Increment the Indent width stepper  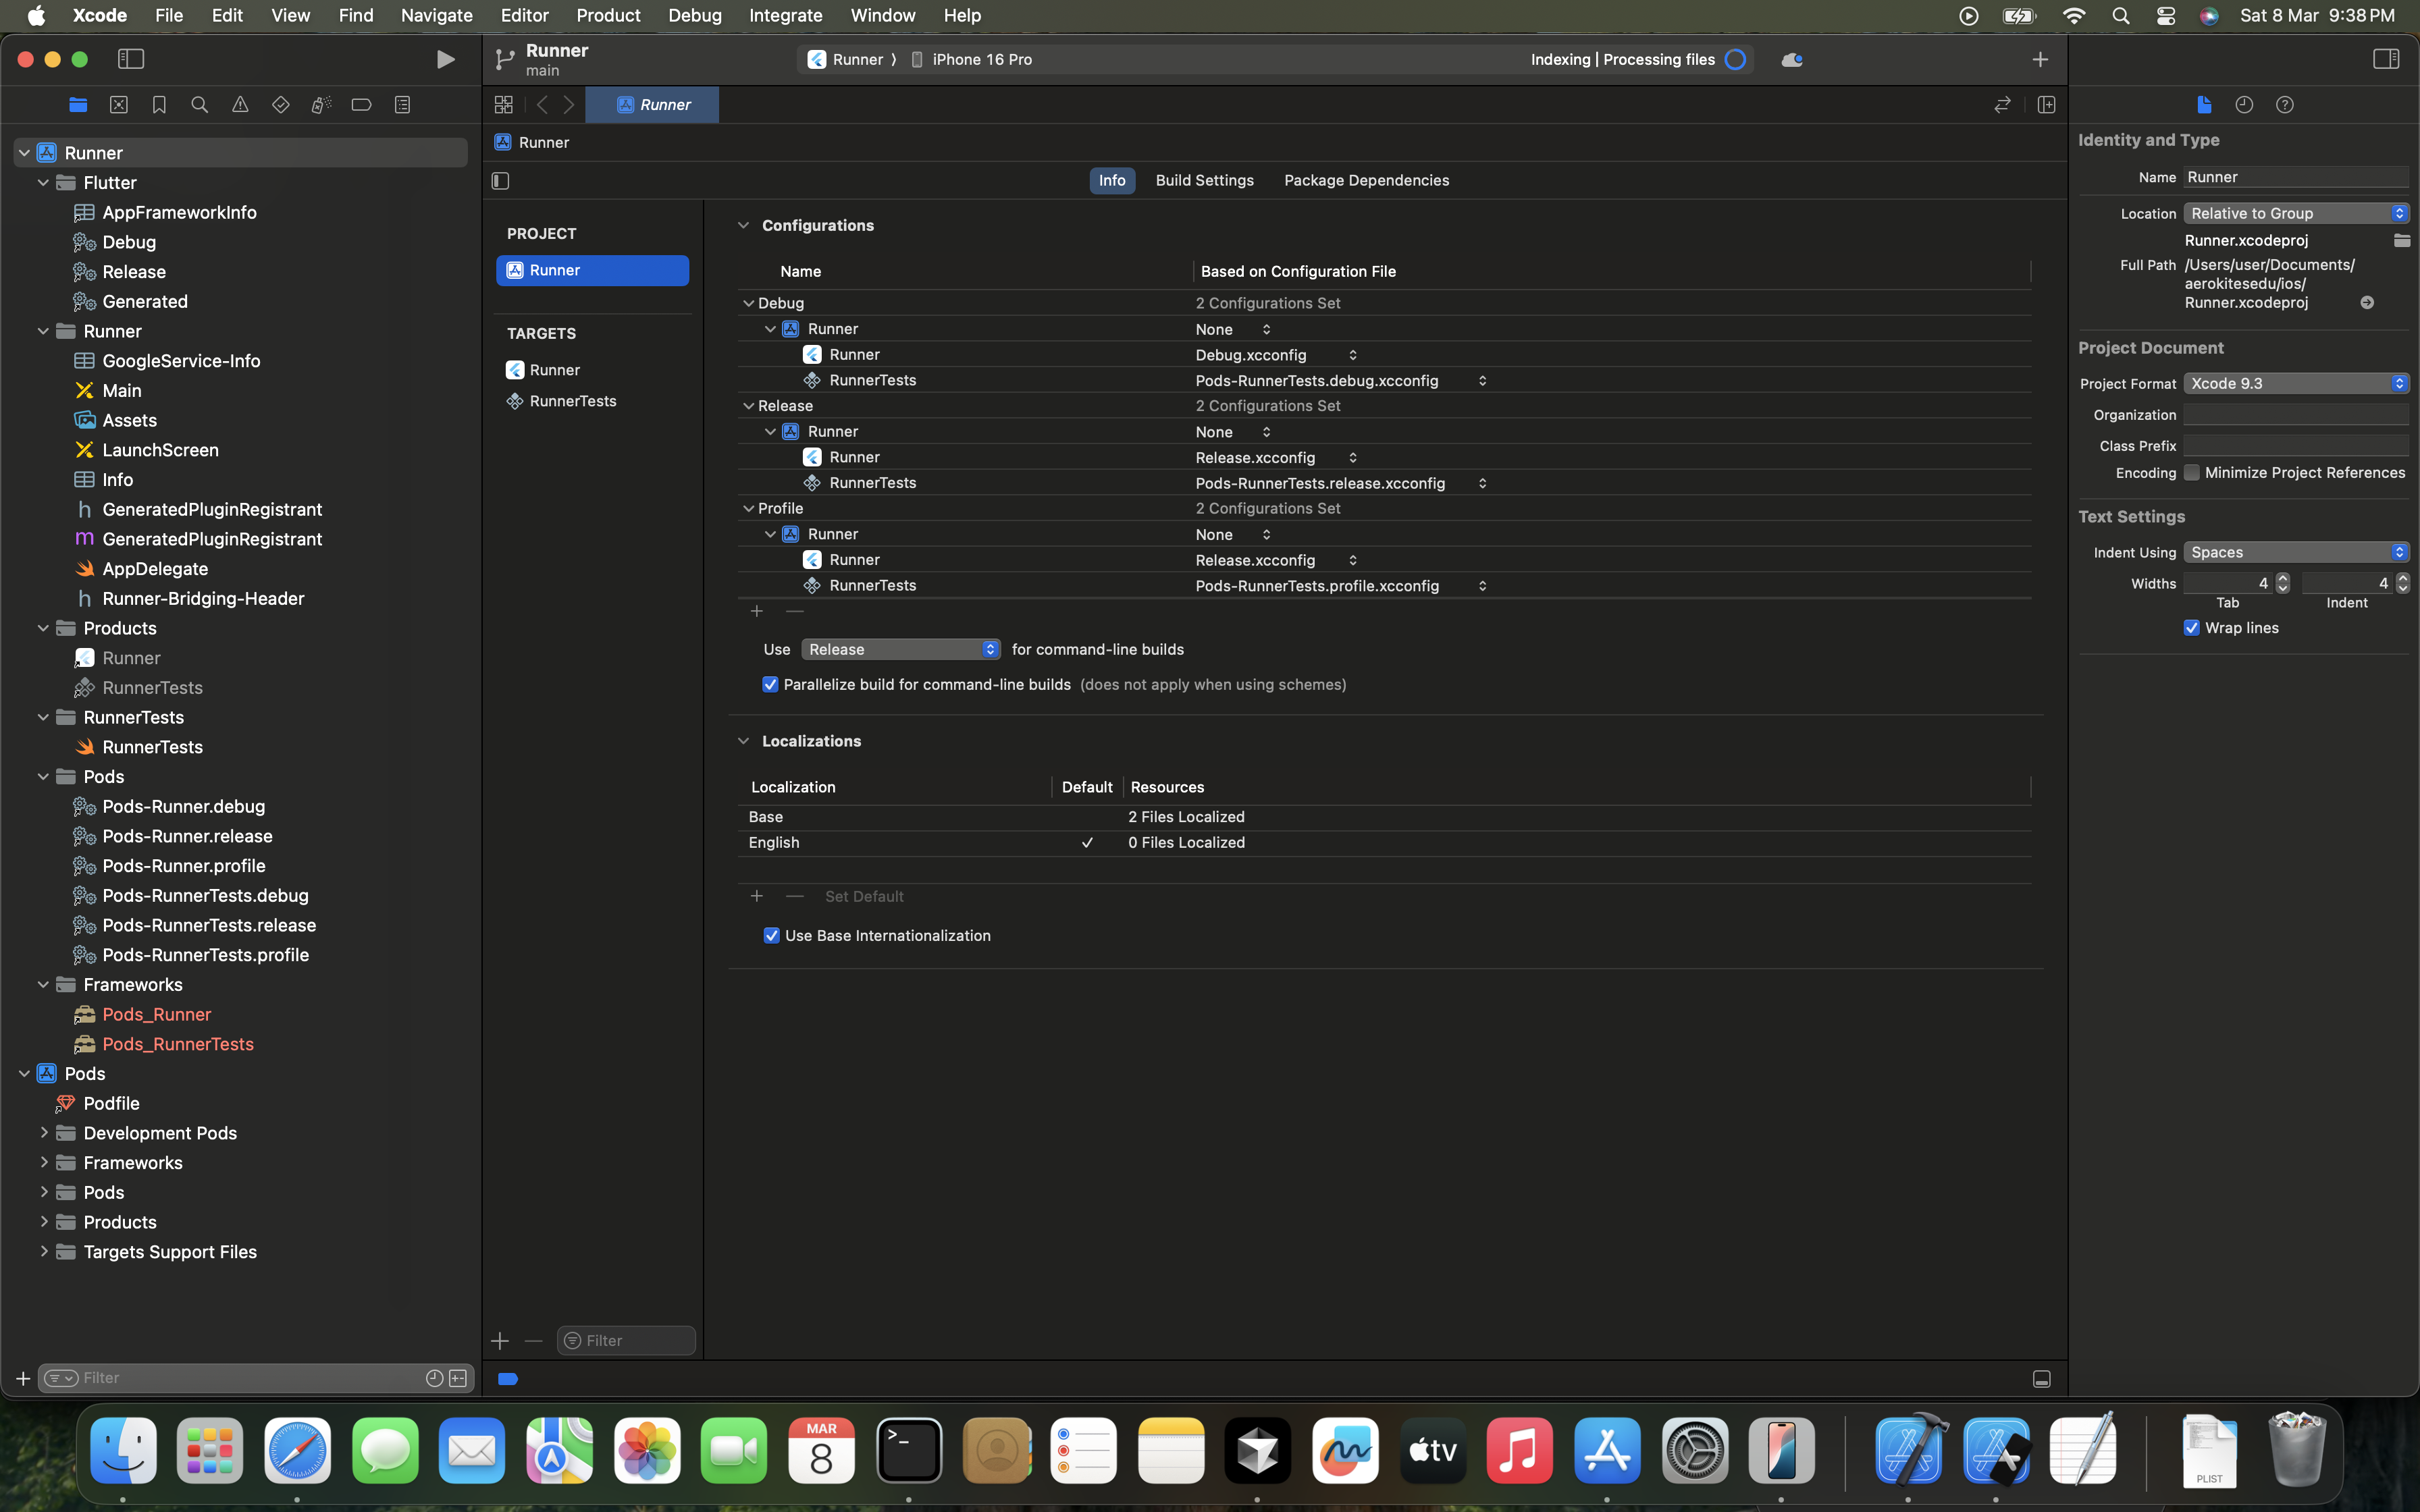pyautogui.click(x=2402, y=578)
